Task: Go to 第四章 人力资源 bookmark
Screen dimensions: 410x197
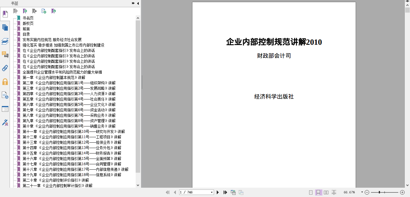Action: (x=69, y=94)
